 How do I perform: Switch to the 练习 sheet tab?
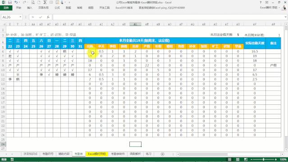click(x=148, y=154)
